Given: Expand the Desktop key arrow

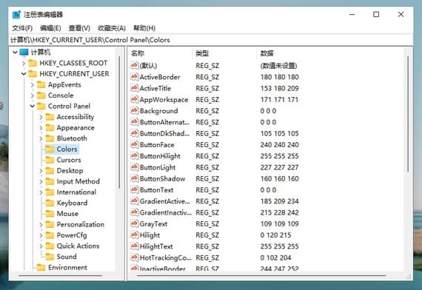Looking at the screenshot, I should (x=41, y=171).
